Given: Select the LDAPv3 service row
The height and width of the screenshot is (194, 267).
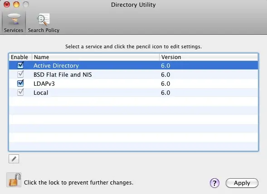Looking at the screenshot, I should point(133,83).
